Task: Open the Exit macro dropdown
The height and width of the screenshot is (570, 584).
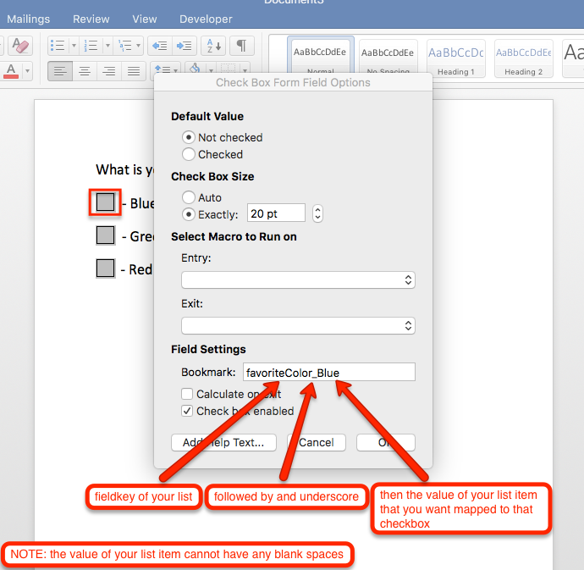Action: [x=298, y=325]
